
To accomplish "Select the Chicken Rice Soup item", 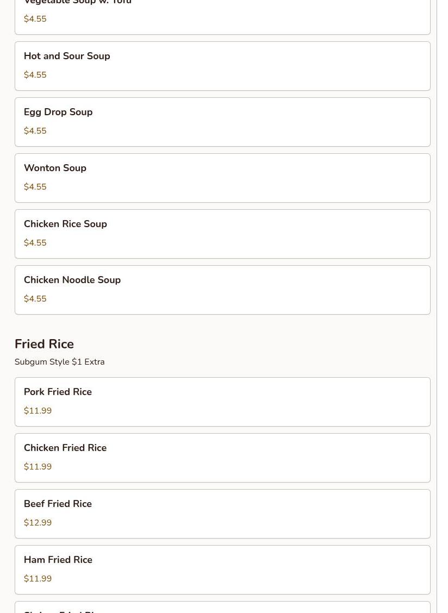I will click(x=222, y=234).
